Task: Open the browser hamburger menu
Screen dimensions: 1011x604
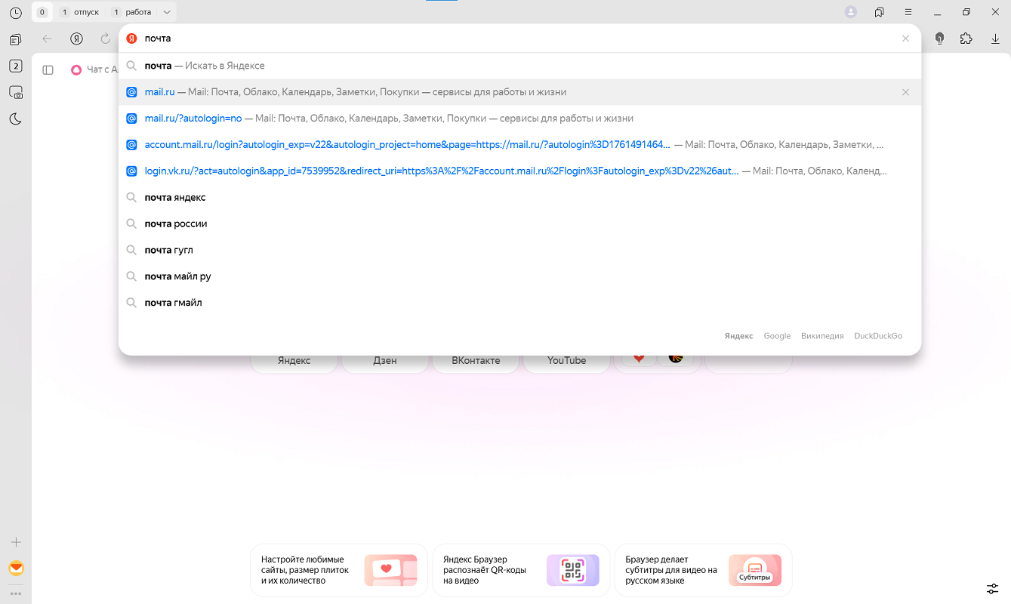Action: (x=908, y=12)
